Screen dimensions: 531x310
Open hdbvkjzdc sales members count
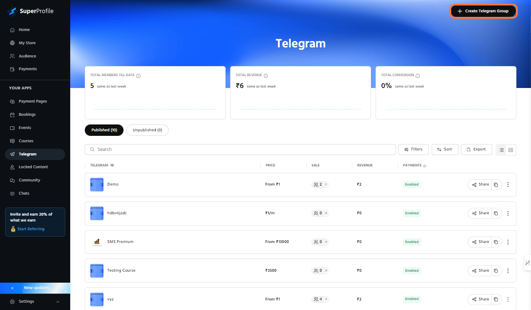click(x=320, y=213)
